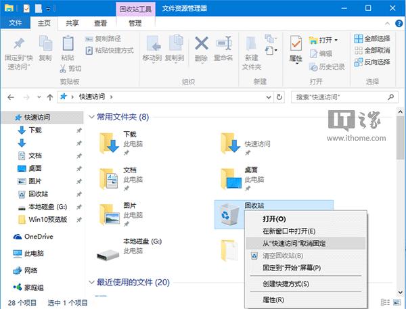
Task: Click the Rename (重命名) ribbon icon
Action: (x=225, y=49)
